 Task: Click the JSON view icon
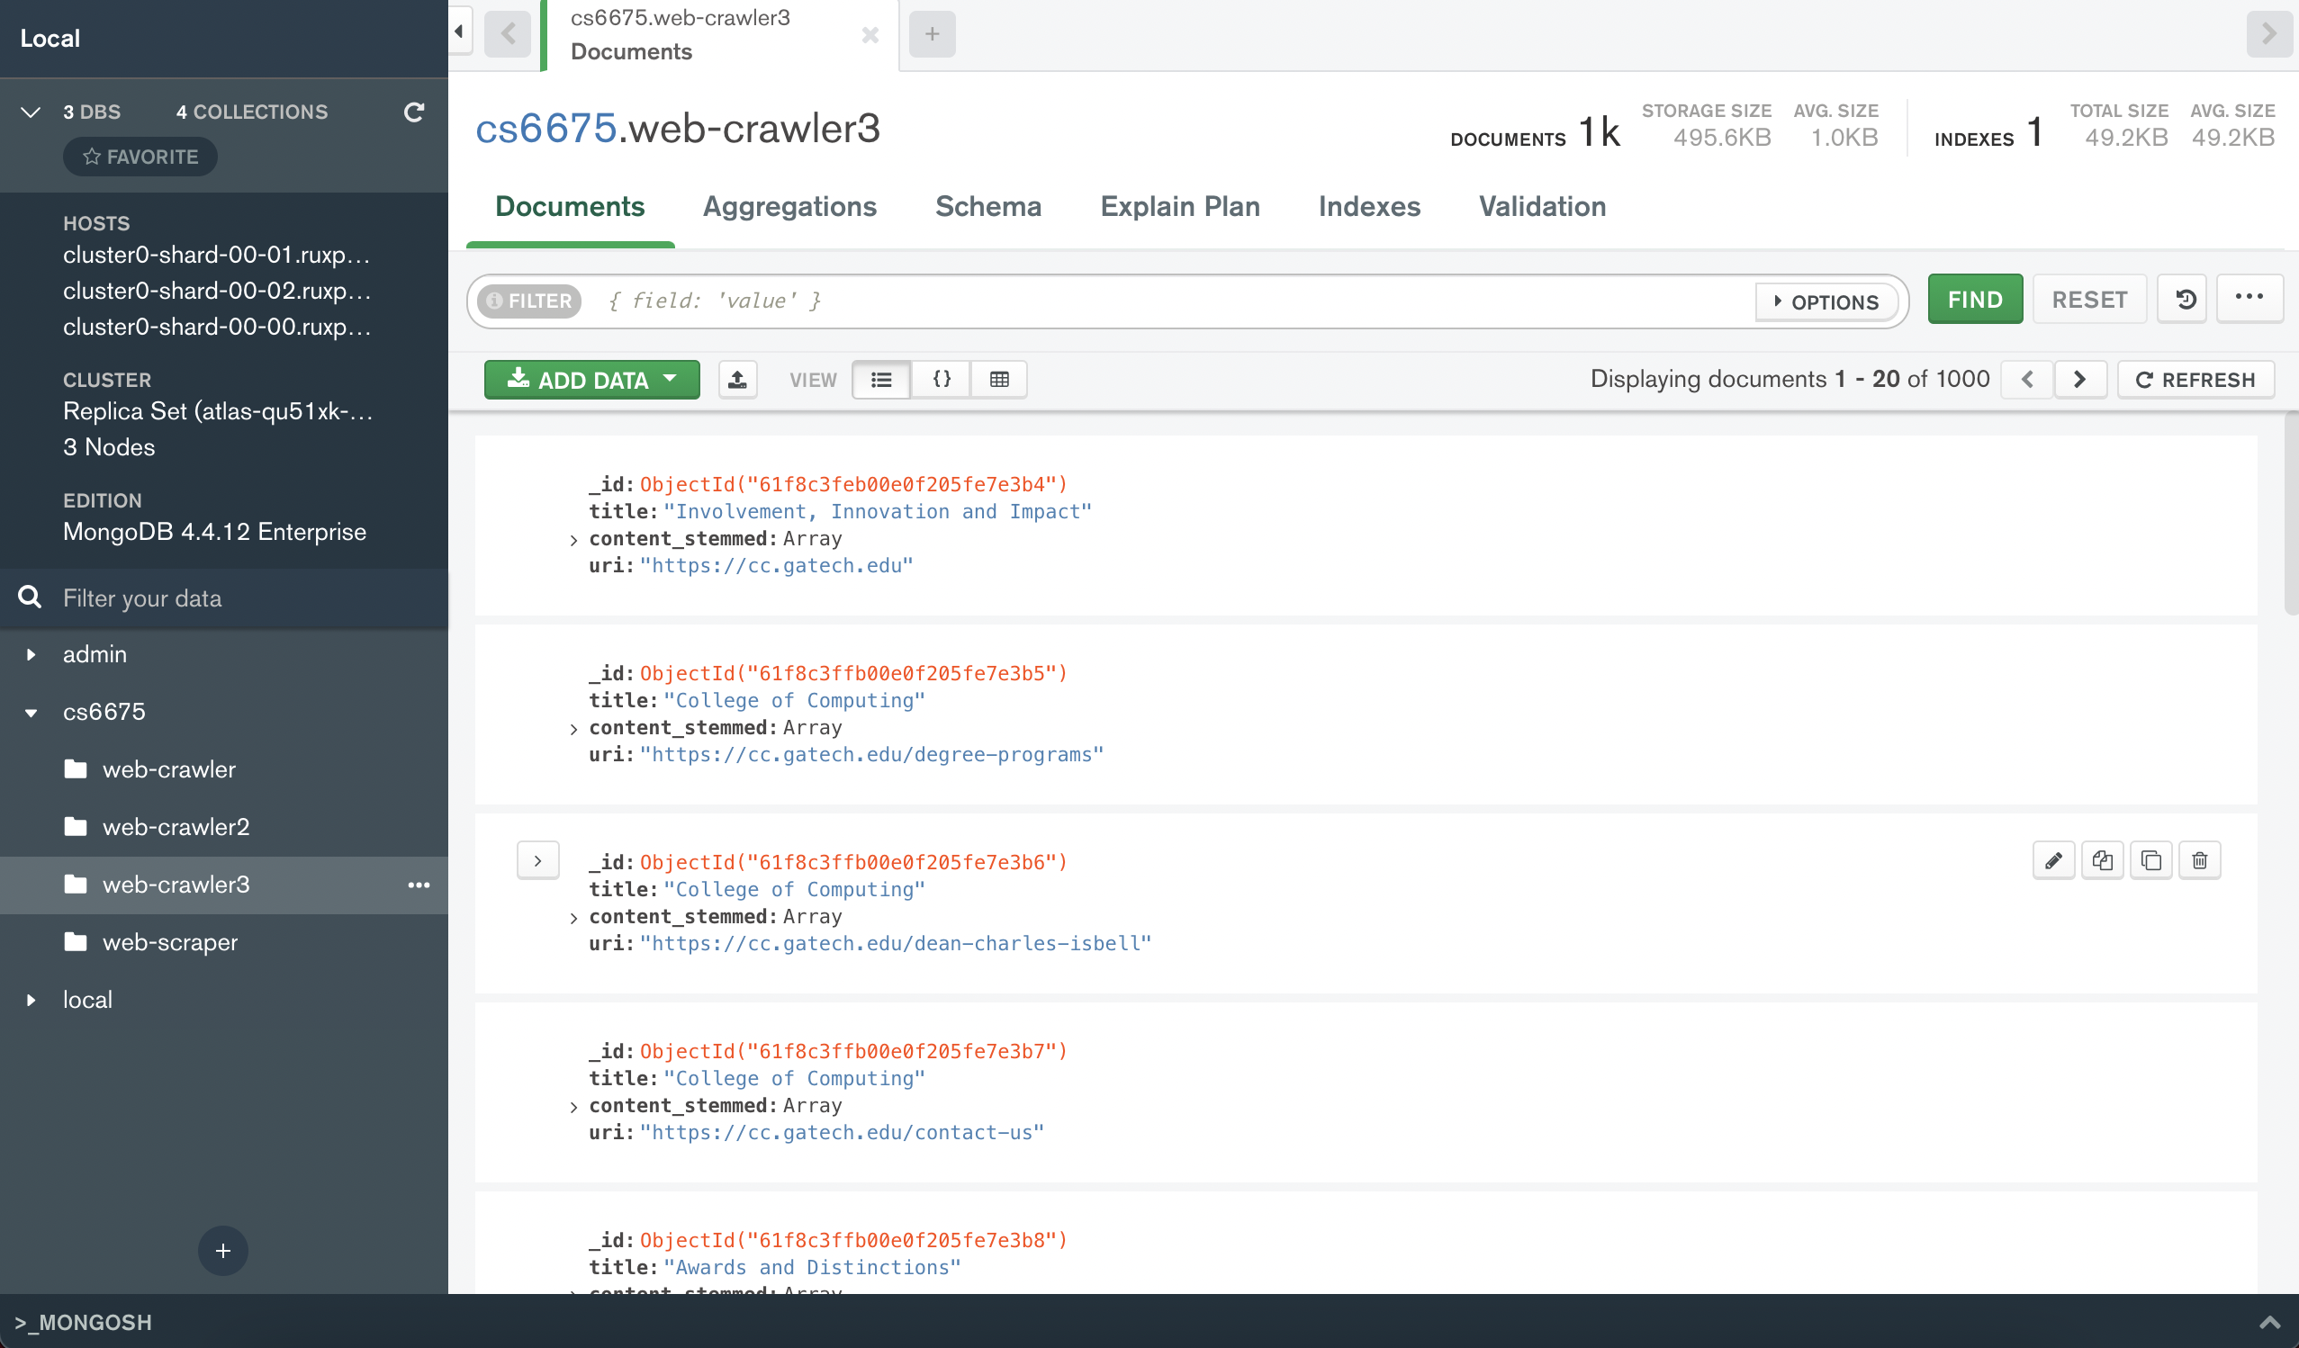click(942, 379)
